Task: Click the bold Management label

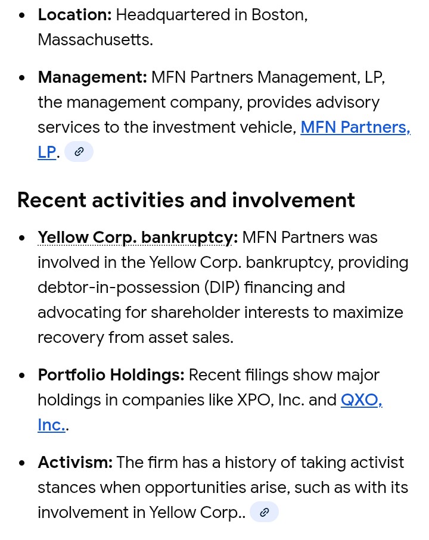Action: click(x=92, y=77)
